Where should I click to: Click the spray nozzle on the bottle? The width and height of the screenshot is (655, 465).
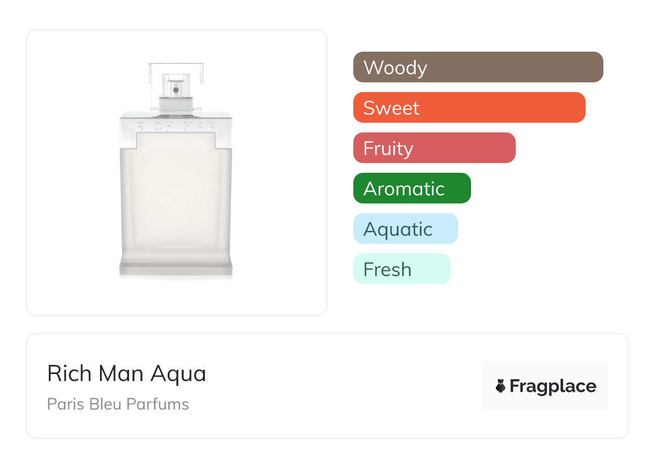(176, 89)
